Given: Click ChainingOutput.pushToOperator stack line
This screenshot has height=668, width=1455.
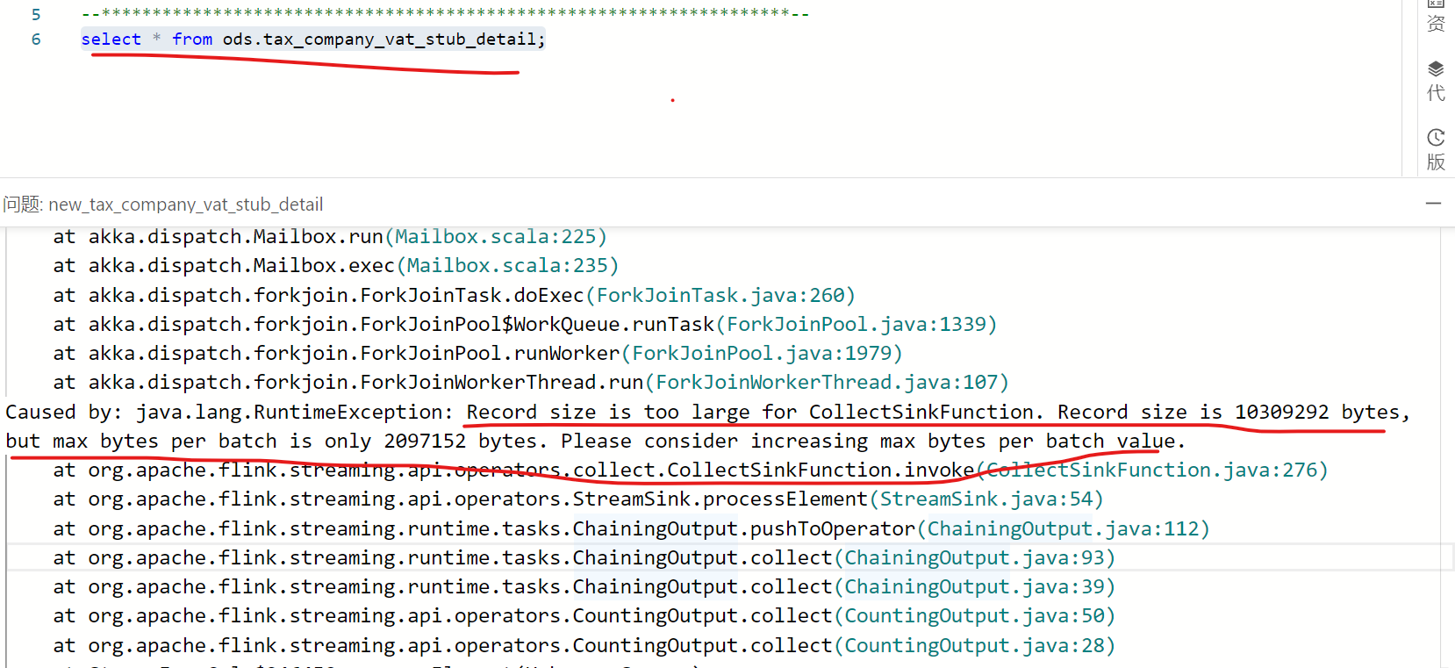Looking at the screenshot, I should [x=632, y=529].
